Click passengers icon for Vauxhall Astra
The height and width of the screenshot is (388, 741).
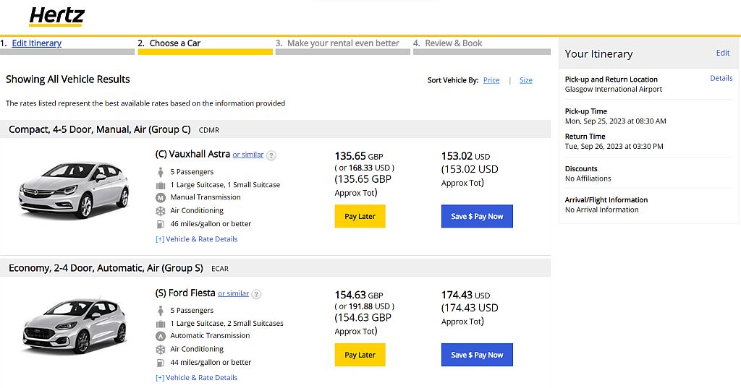(161, 172)
